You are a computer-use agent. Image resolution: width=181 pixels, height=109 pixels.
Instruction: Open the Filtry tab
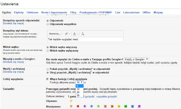73,12
